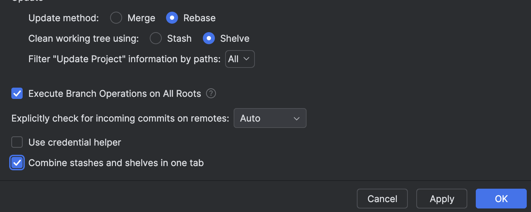
Task: Click the Filter "Update Project" information label
Action: (125, 59)
